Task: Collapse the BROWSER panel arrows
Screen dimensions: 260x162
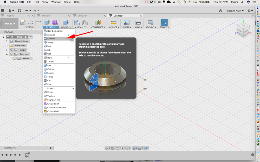Action: (x=1, y=32)
